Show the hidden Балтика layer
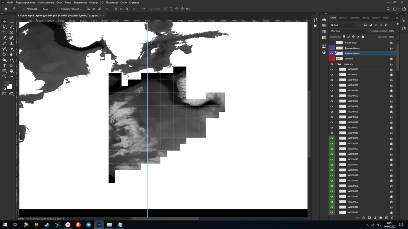This screenshot has height=229, width=408. point(332,59)
